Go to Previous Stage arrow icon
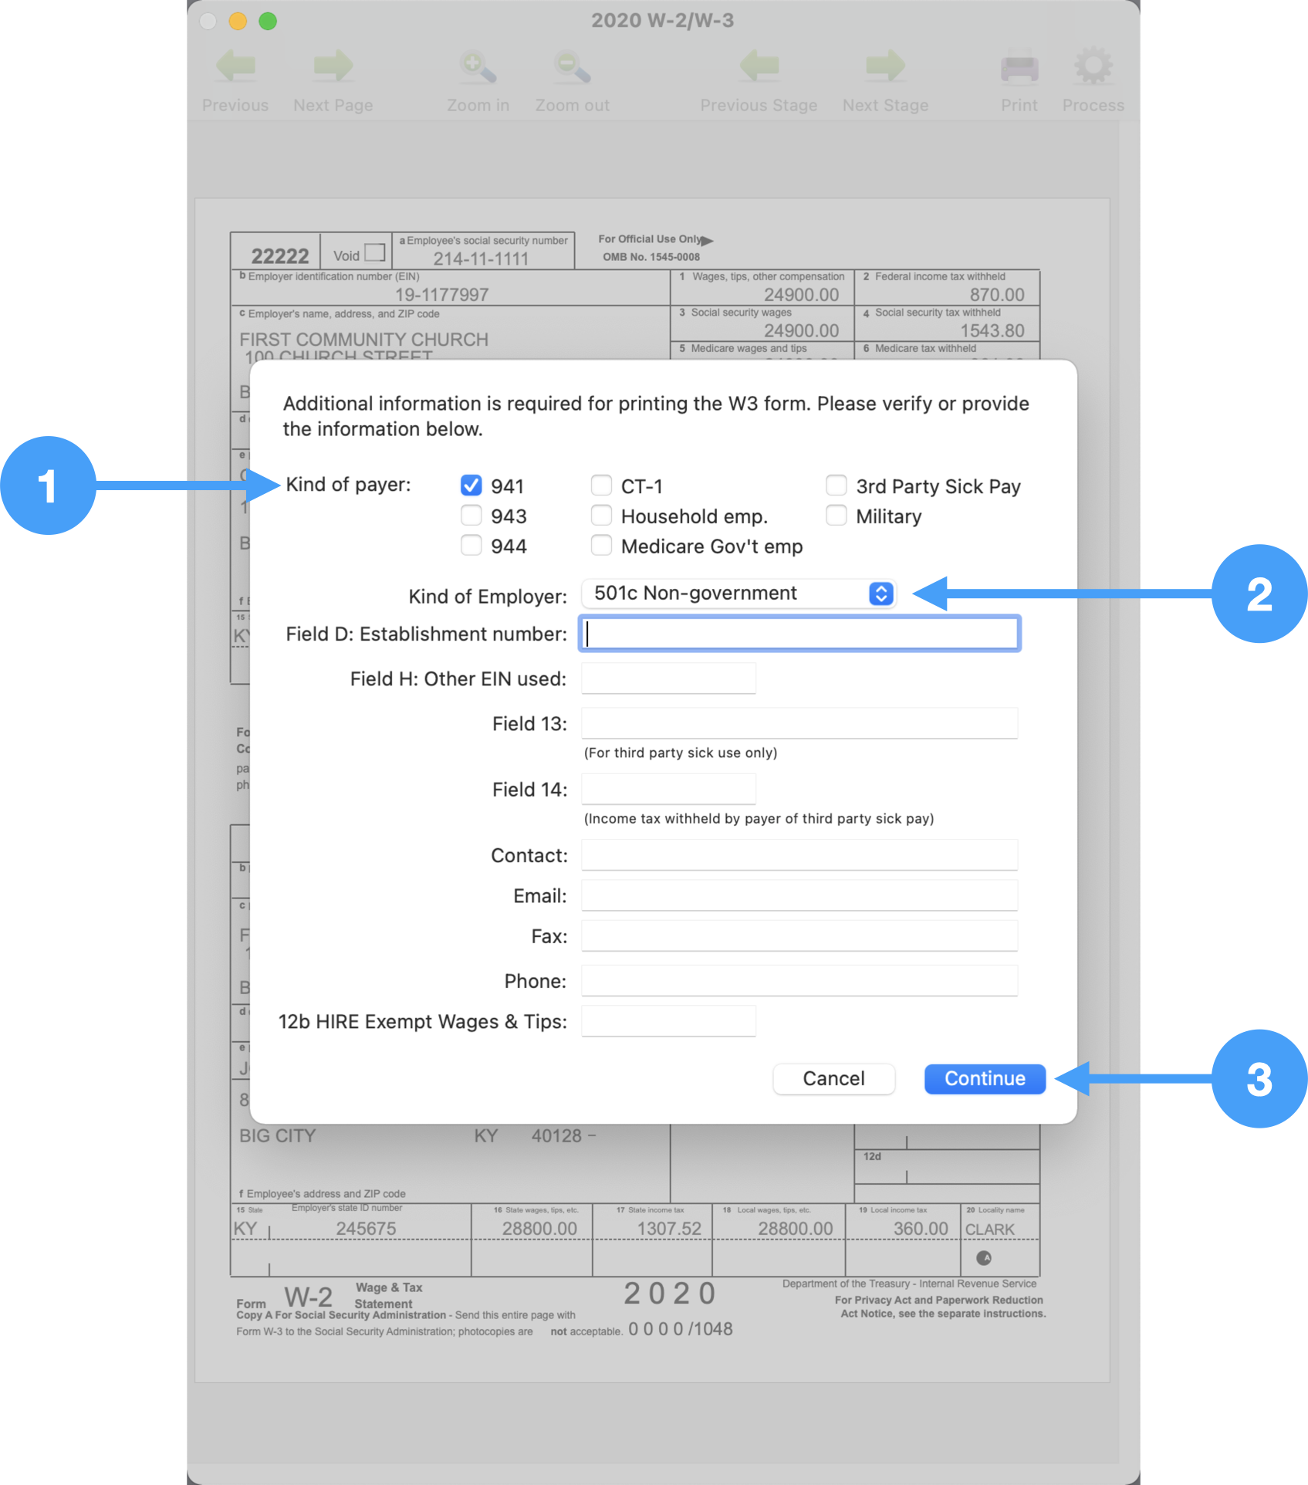 click(x=758, y=67)
